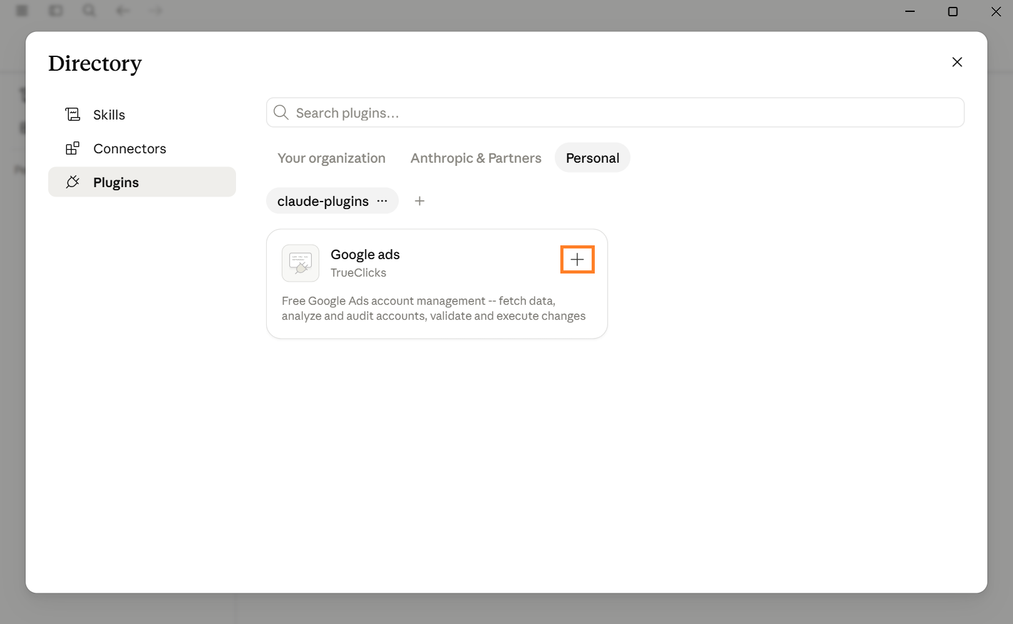Switch to Anthropic & Partners tab
1013x624 pixels.
click(x=476, y=158)
